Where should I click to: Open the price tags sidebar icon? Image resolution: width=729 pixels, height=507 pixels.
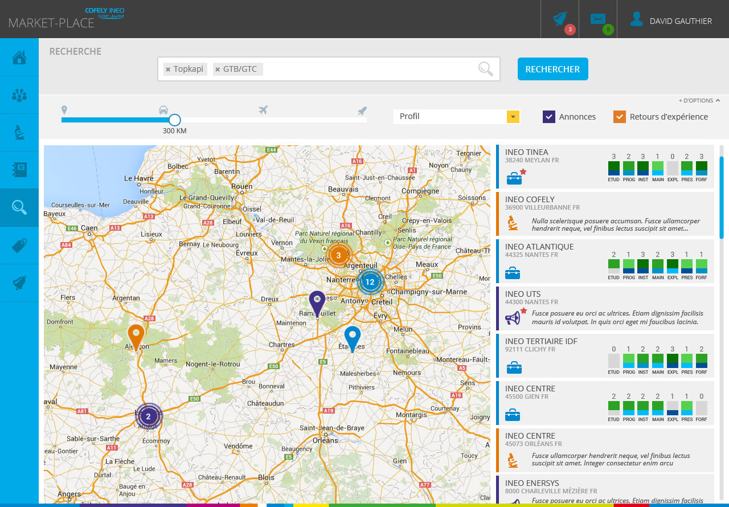tap(19, 245)
